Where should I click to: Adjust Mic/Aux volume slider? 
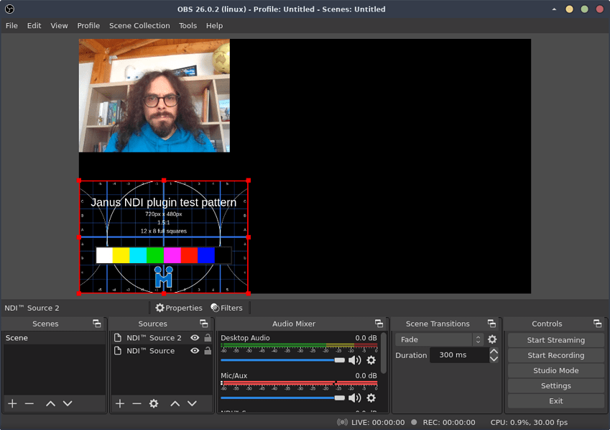283,398
